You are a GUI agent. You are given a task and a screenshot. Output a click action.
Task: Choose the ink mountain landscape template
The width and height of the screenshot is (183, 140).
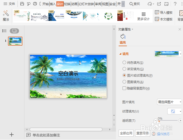pyautogui.click(x=39, y=16)
